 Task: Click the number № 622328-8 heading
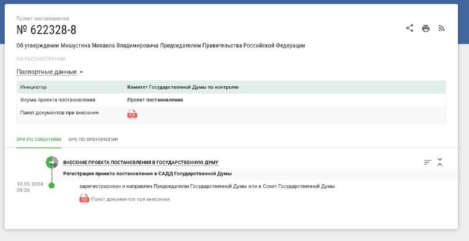point(46,30)
